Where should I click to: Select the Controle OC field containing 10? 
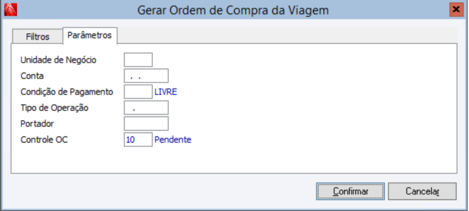coord(138,140)
